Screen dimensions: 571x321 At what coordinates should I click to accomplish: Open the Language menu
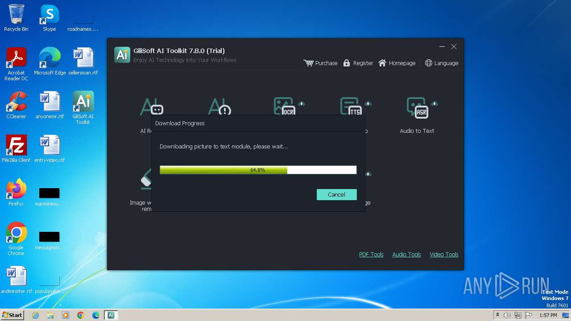click(441, 63)
